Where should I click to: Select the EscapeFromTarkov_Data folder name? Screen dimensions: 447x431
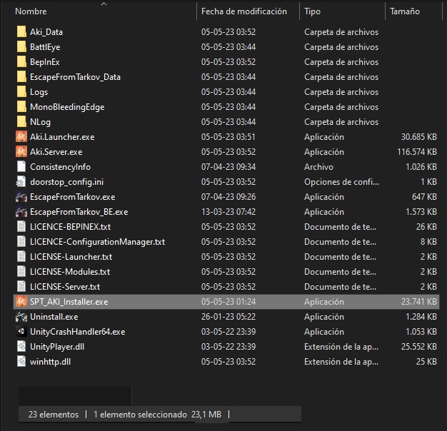tap(75, 77)
